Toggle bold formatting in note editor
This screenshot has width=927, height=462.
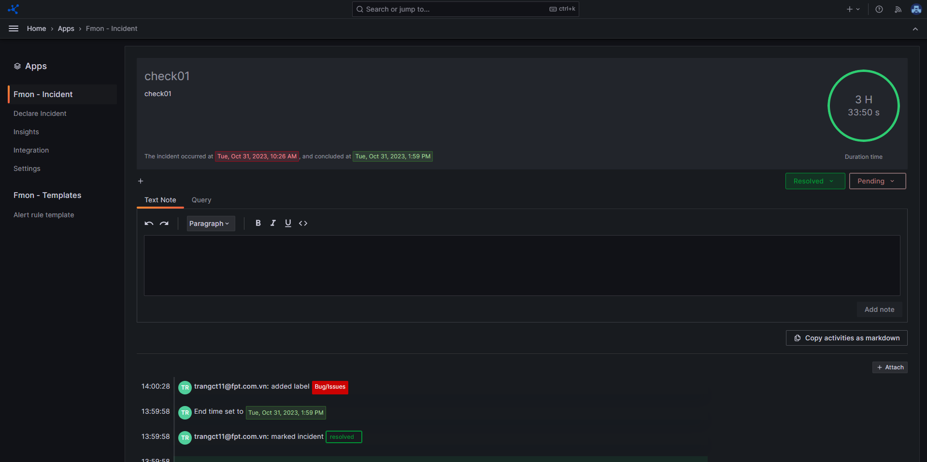[x=258, y=223]
